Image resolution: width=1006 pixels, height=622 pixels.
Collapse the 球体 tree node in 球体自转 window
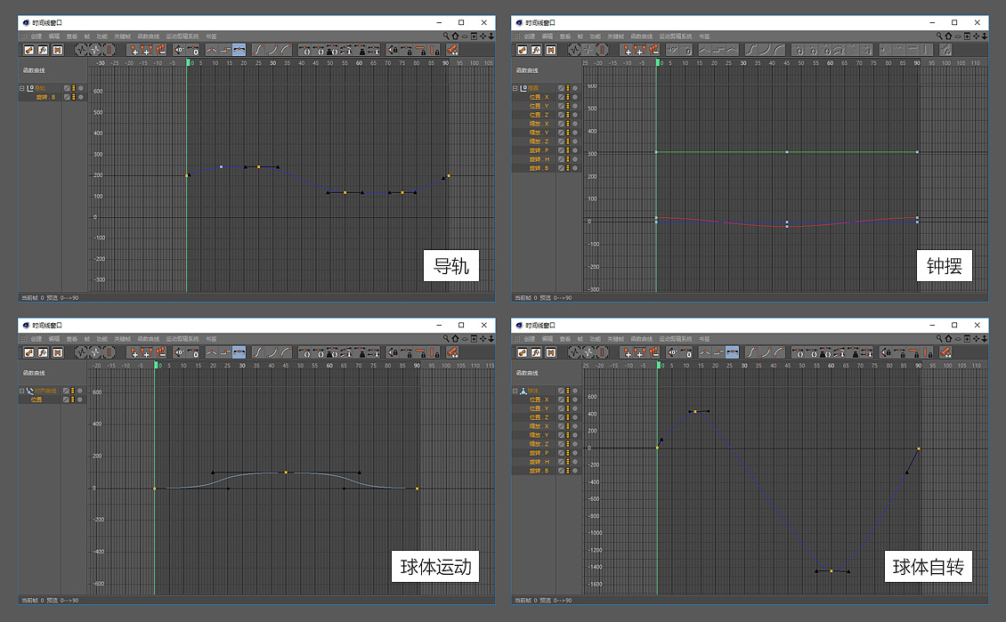515,391
